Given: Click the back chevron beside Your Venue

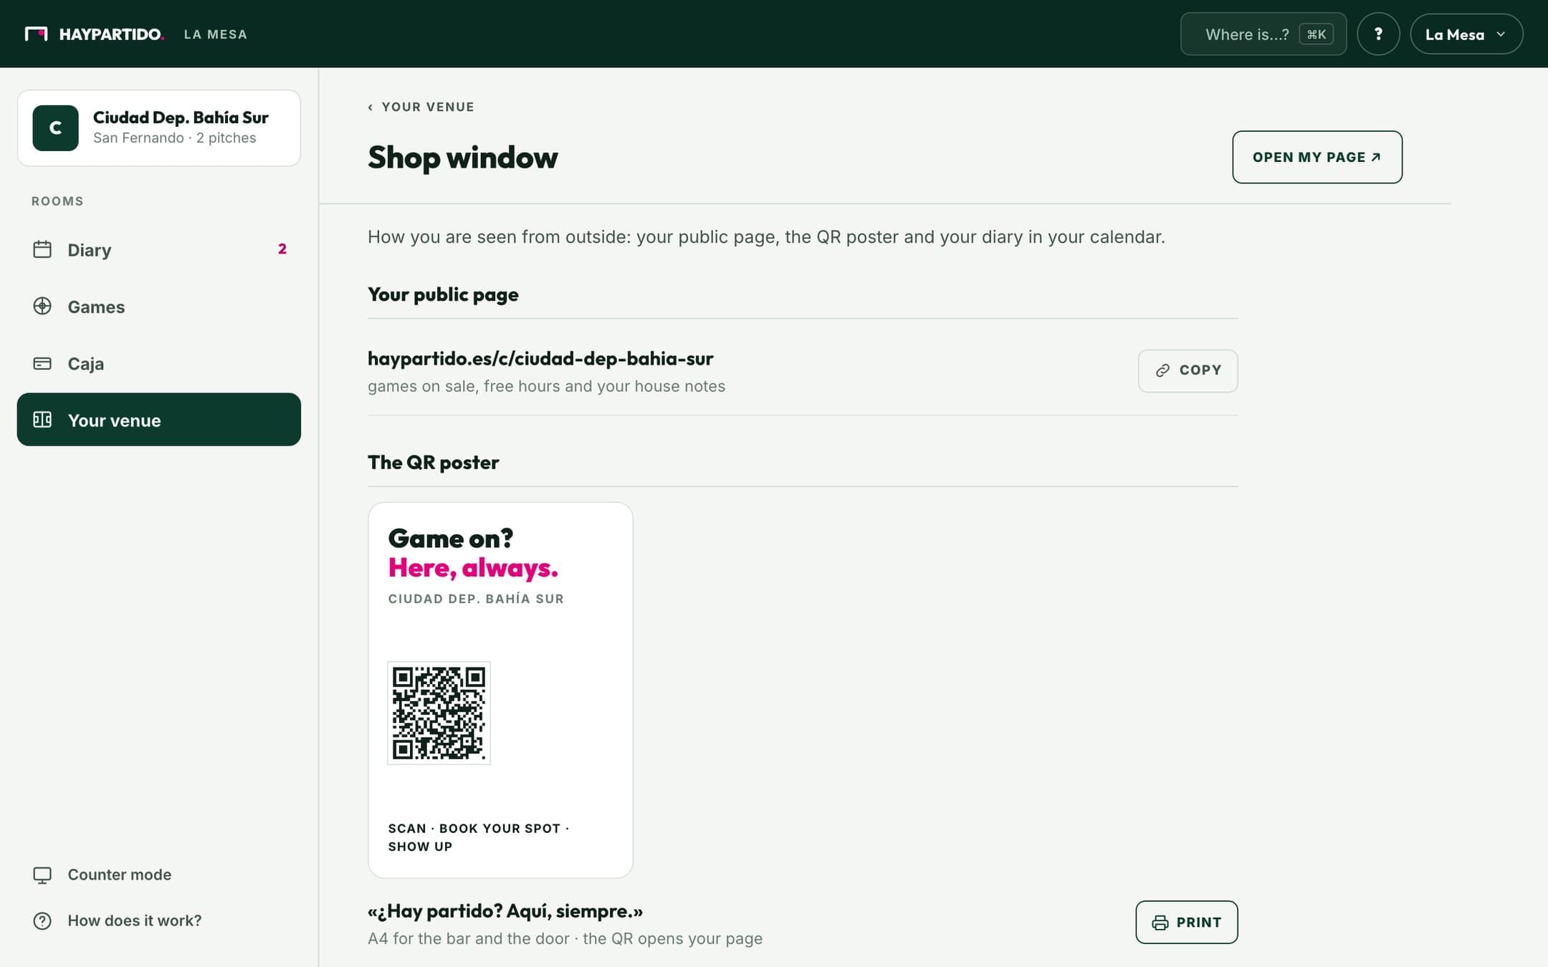Looking at the screenshot, I should pos(371,107).
